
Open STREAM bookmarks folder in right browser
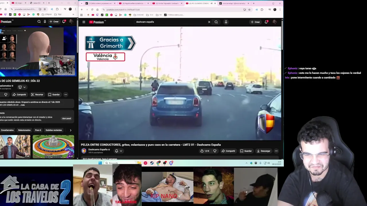tap(138, 15)
